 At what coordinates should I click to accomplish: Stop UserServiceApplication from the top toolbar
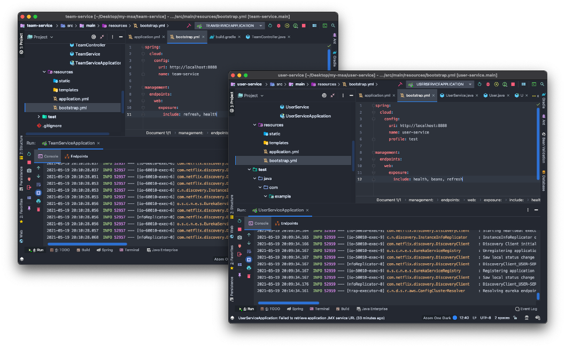pyautogui.click(x=513, y=84)
